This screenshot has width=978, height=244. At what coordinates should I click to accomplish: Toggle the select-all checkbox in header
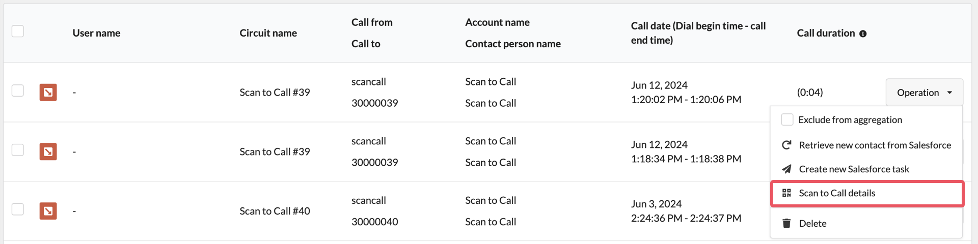click(x=18, y=31)
